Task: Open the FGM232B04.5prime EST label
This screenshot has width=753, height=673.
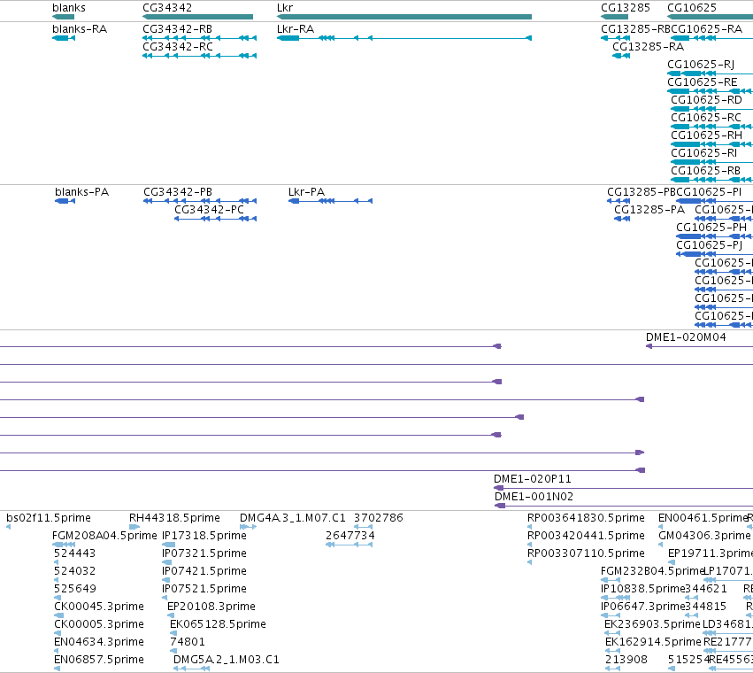Action: click(652, 571)
